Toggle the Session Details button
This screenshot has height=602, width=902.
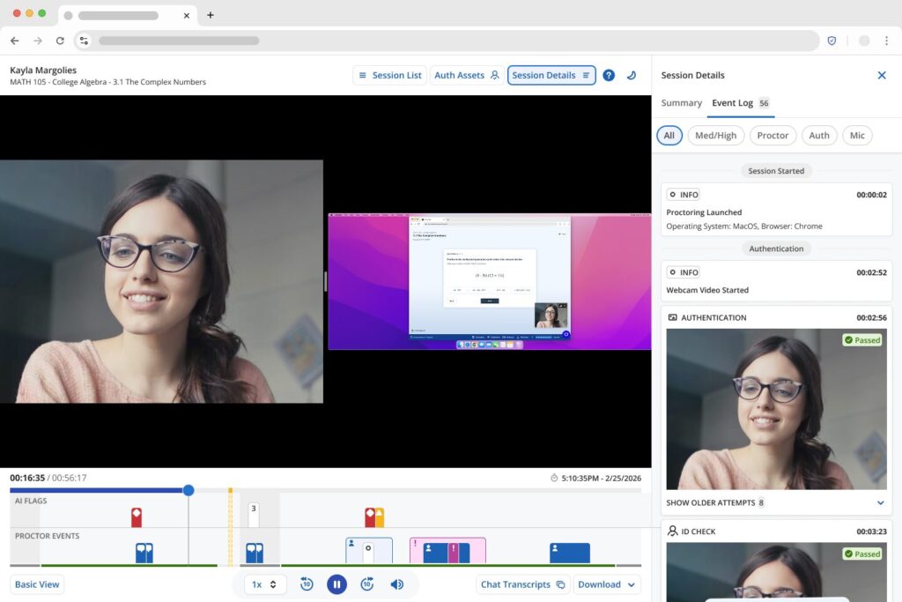(x=551, y=76)
